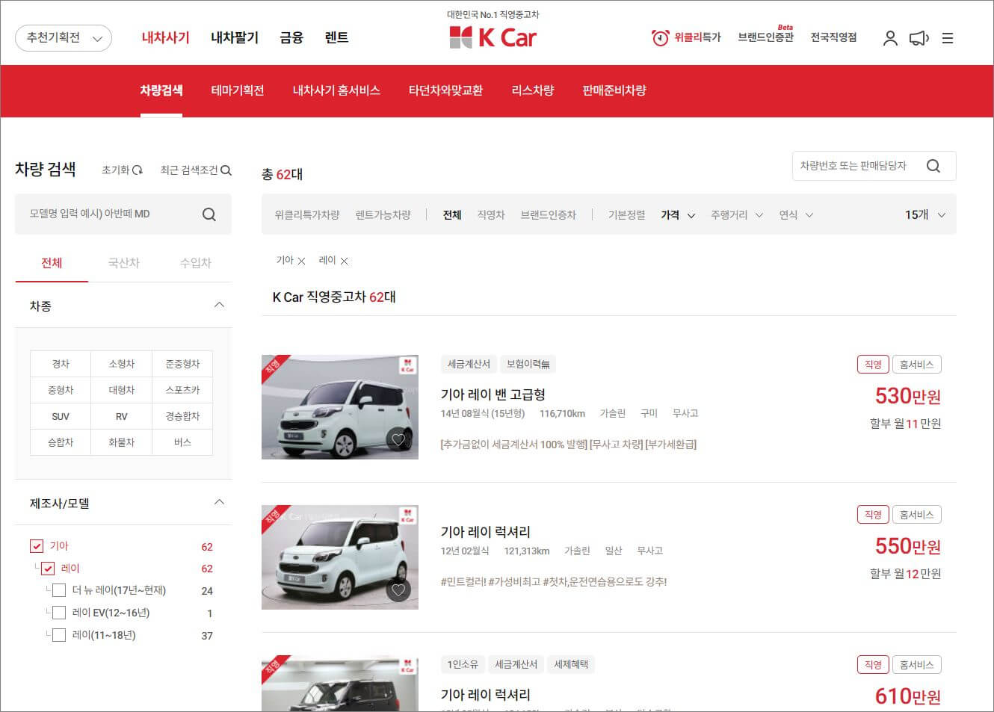
Task: Switch to the 국산차 tab
Action: click(124, 263)
